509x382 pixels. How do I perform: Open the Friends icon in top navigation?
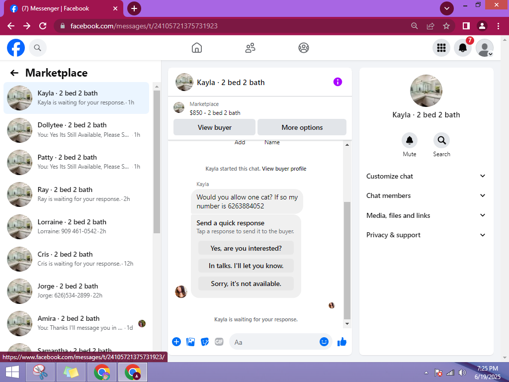[250, 48]
